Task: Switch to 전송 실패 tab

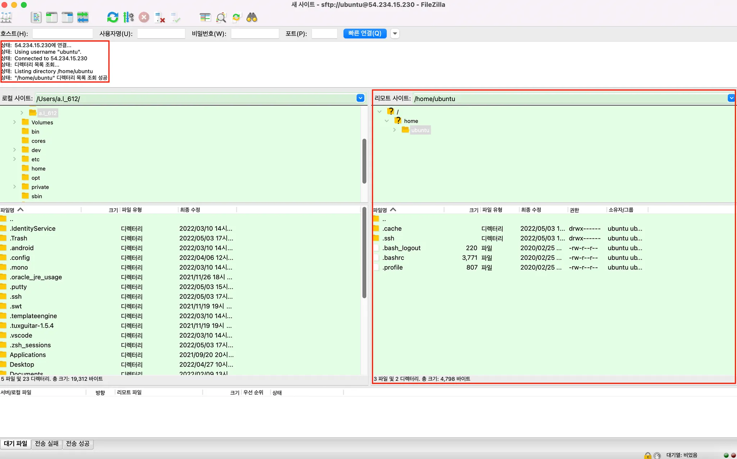Action: [46, 444]
